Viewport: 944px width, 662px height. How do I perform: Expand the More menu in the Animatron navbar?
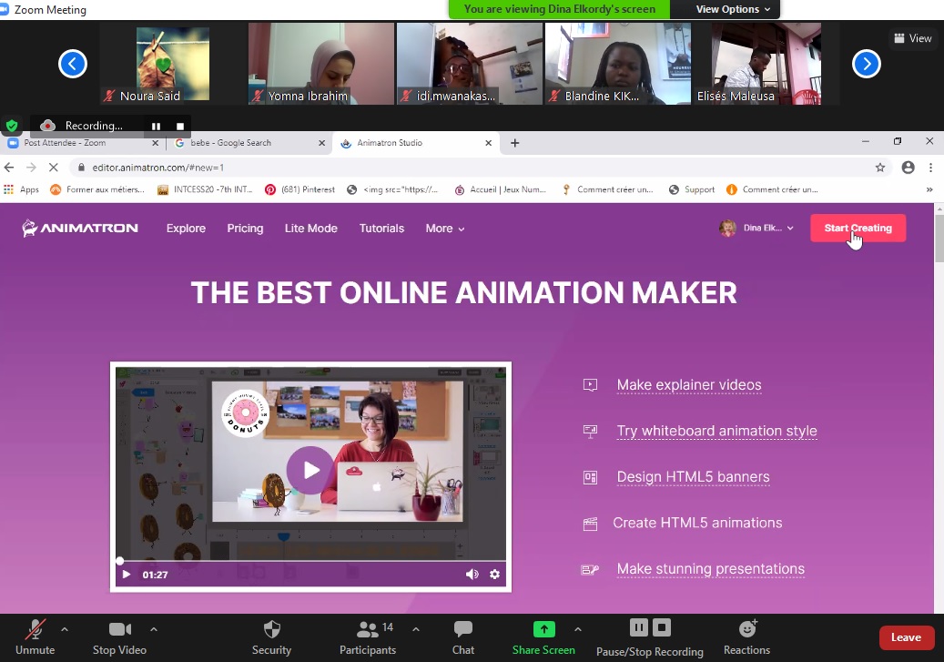point(444,229)
